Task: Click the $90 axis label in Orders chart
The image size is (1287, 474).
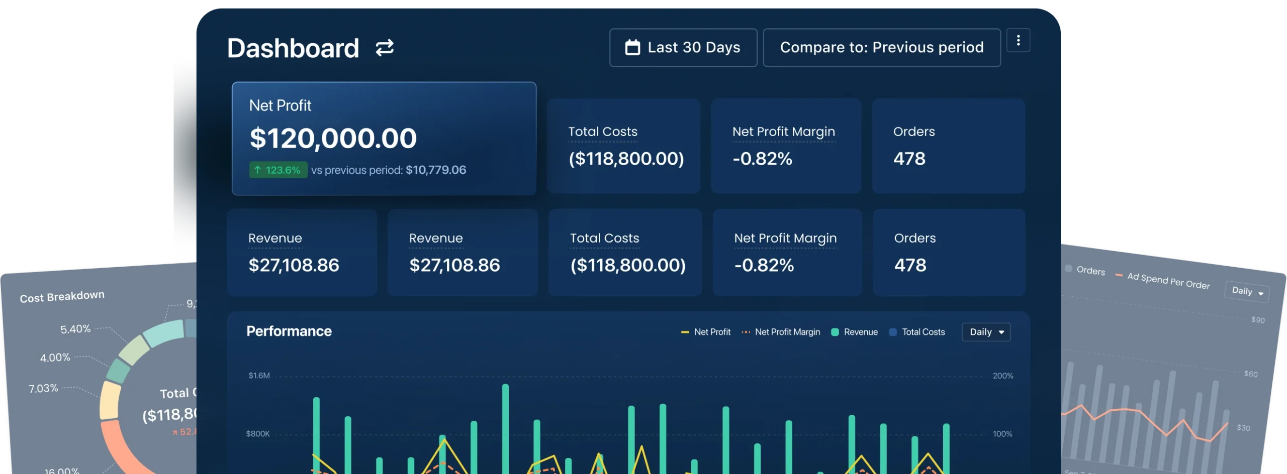Action: [1258, 320]
